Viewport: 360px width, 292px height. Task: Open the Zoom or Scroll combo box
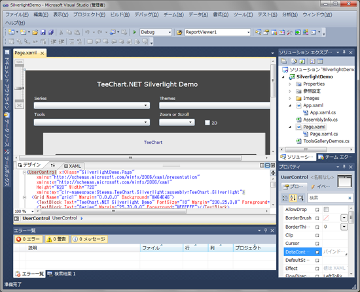[x=177, y=122]
